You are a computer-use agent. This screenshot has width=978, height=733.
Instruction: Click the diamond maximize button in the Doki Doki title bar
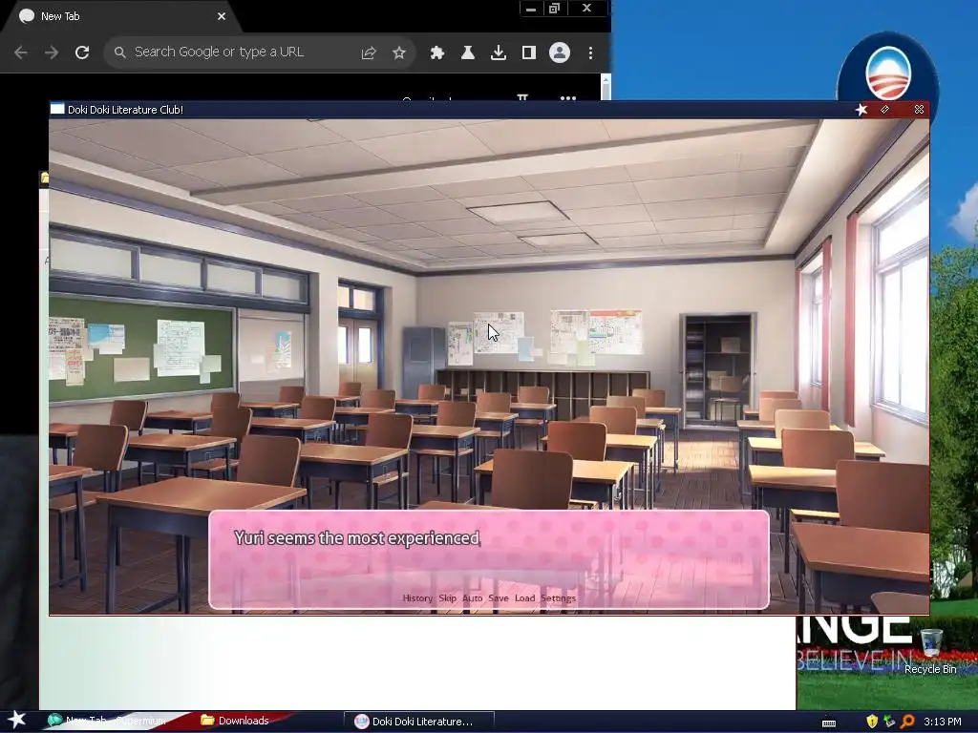pyautogui.click(x=884, y=110)
